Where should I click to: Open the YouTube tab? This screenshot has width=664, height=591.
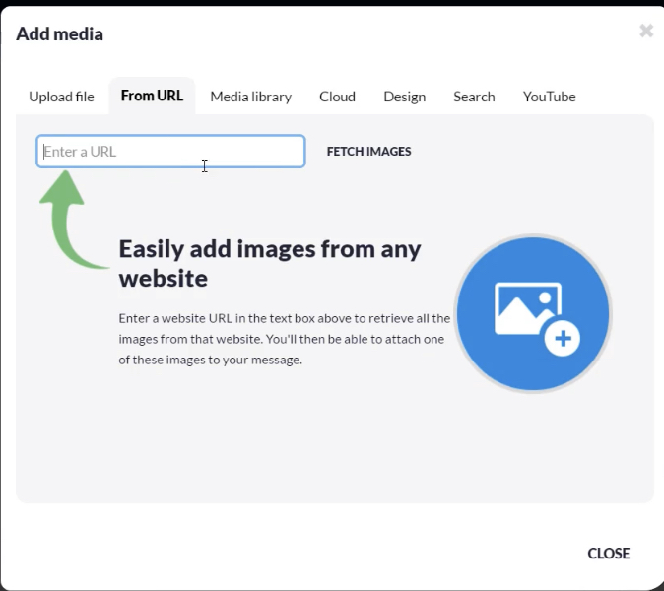coord(549,97)
